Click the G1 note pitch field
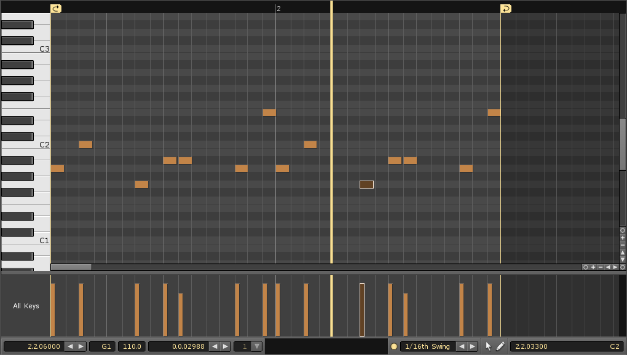This screenshot has width=627, height=355. 103,346
